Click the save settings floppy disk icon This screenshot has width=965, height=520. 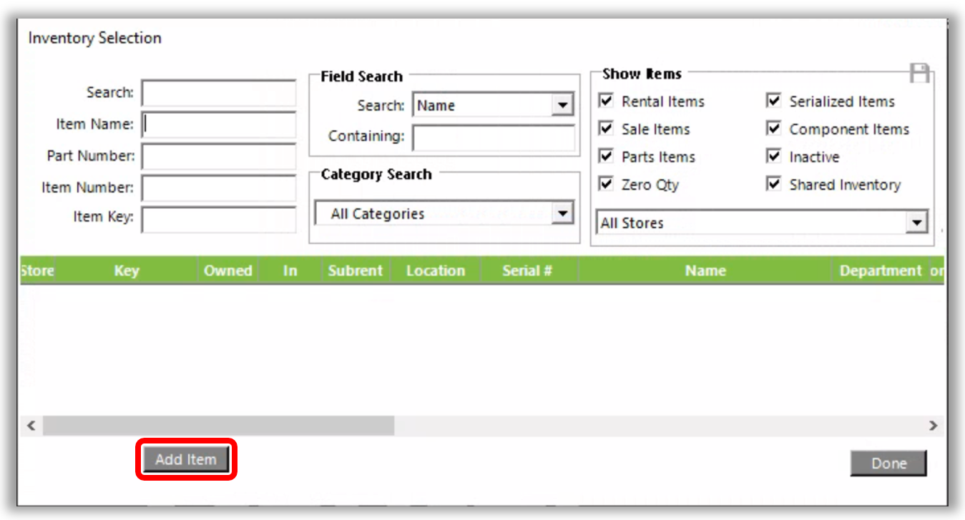pos(919,73)
